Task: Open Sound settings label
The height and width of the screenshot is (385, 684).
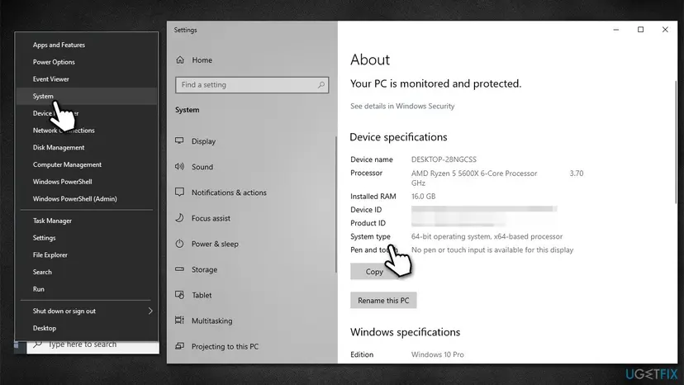Action: pyautogui.click(x=202, y=167)
